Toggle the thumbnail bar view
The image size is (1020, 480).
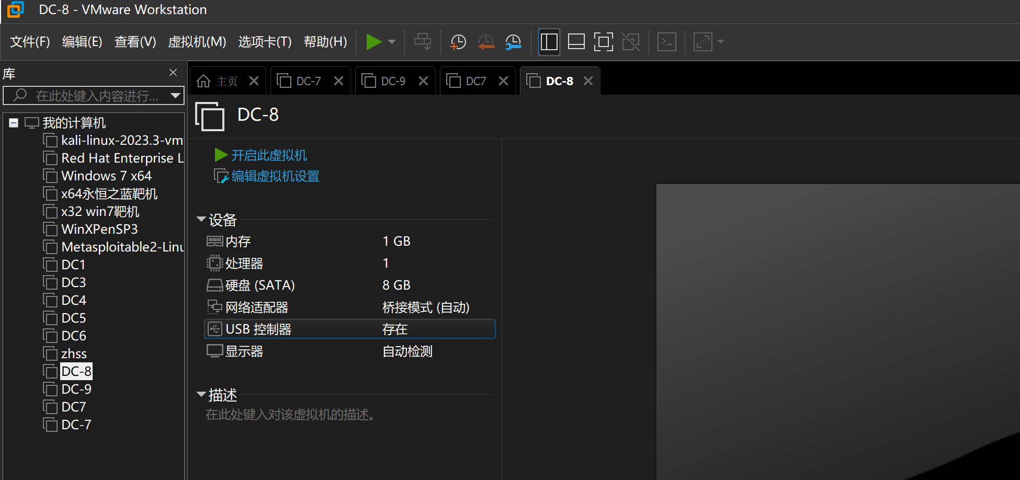pos(576,42)
